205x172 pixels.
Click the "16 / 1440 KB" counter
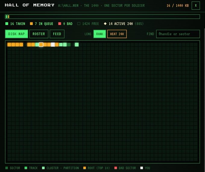(x=178, y=6)
